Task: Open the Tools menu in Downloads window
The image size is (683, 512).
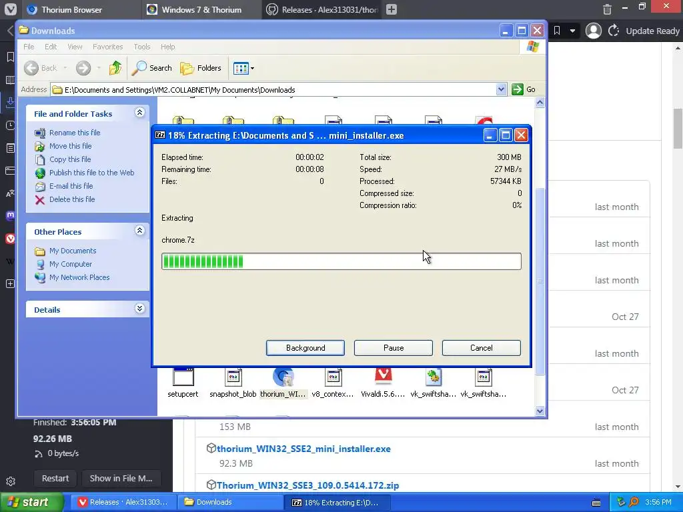Action: (142, 47)
